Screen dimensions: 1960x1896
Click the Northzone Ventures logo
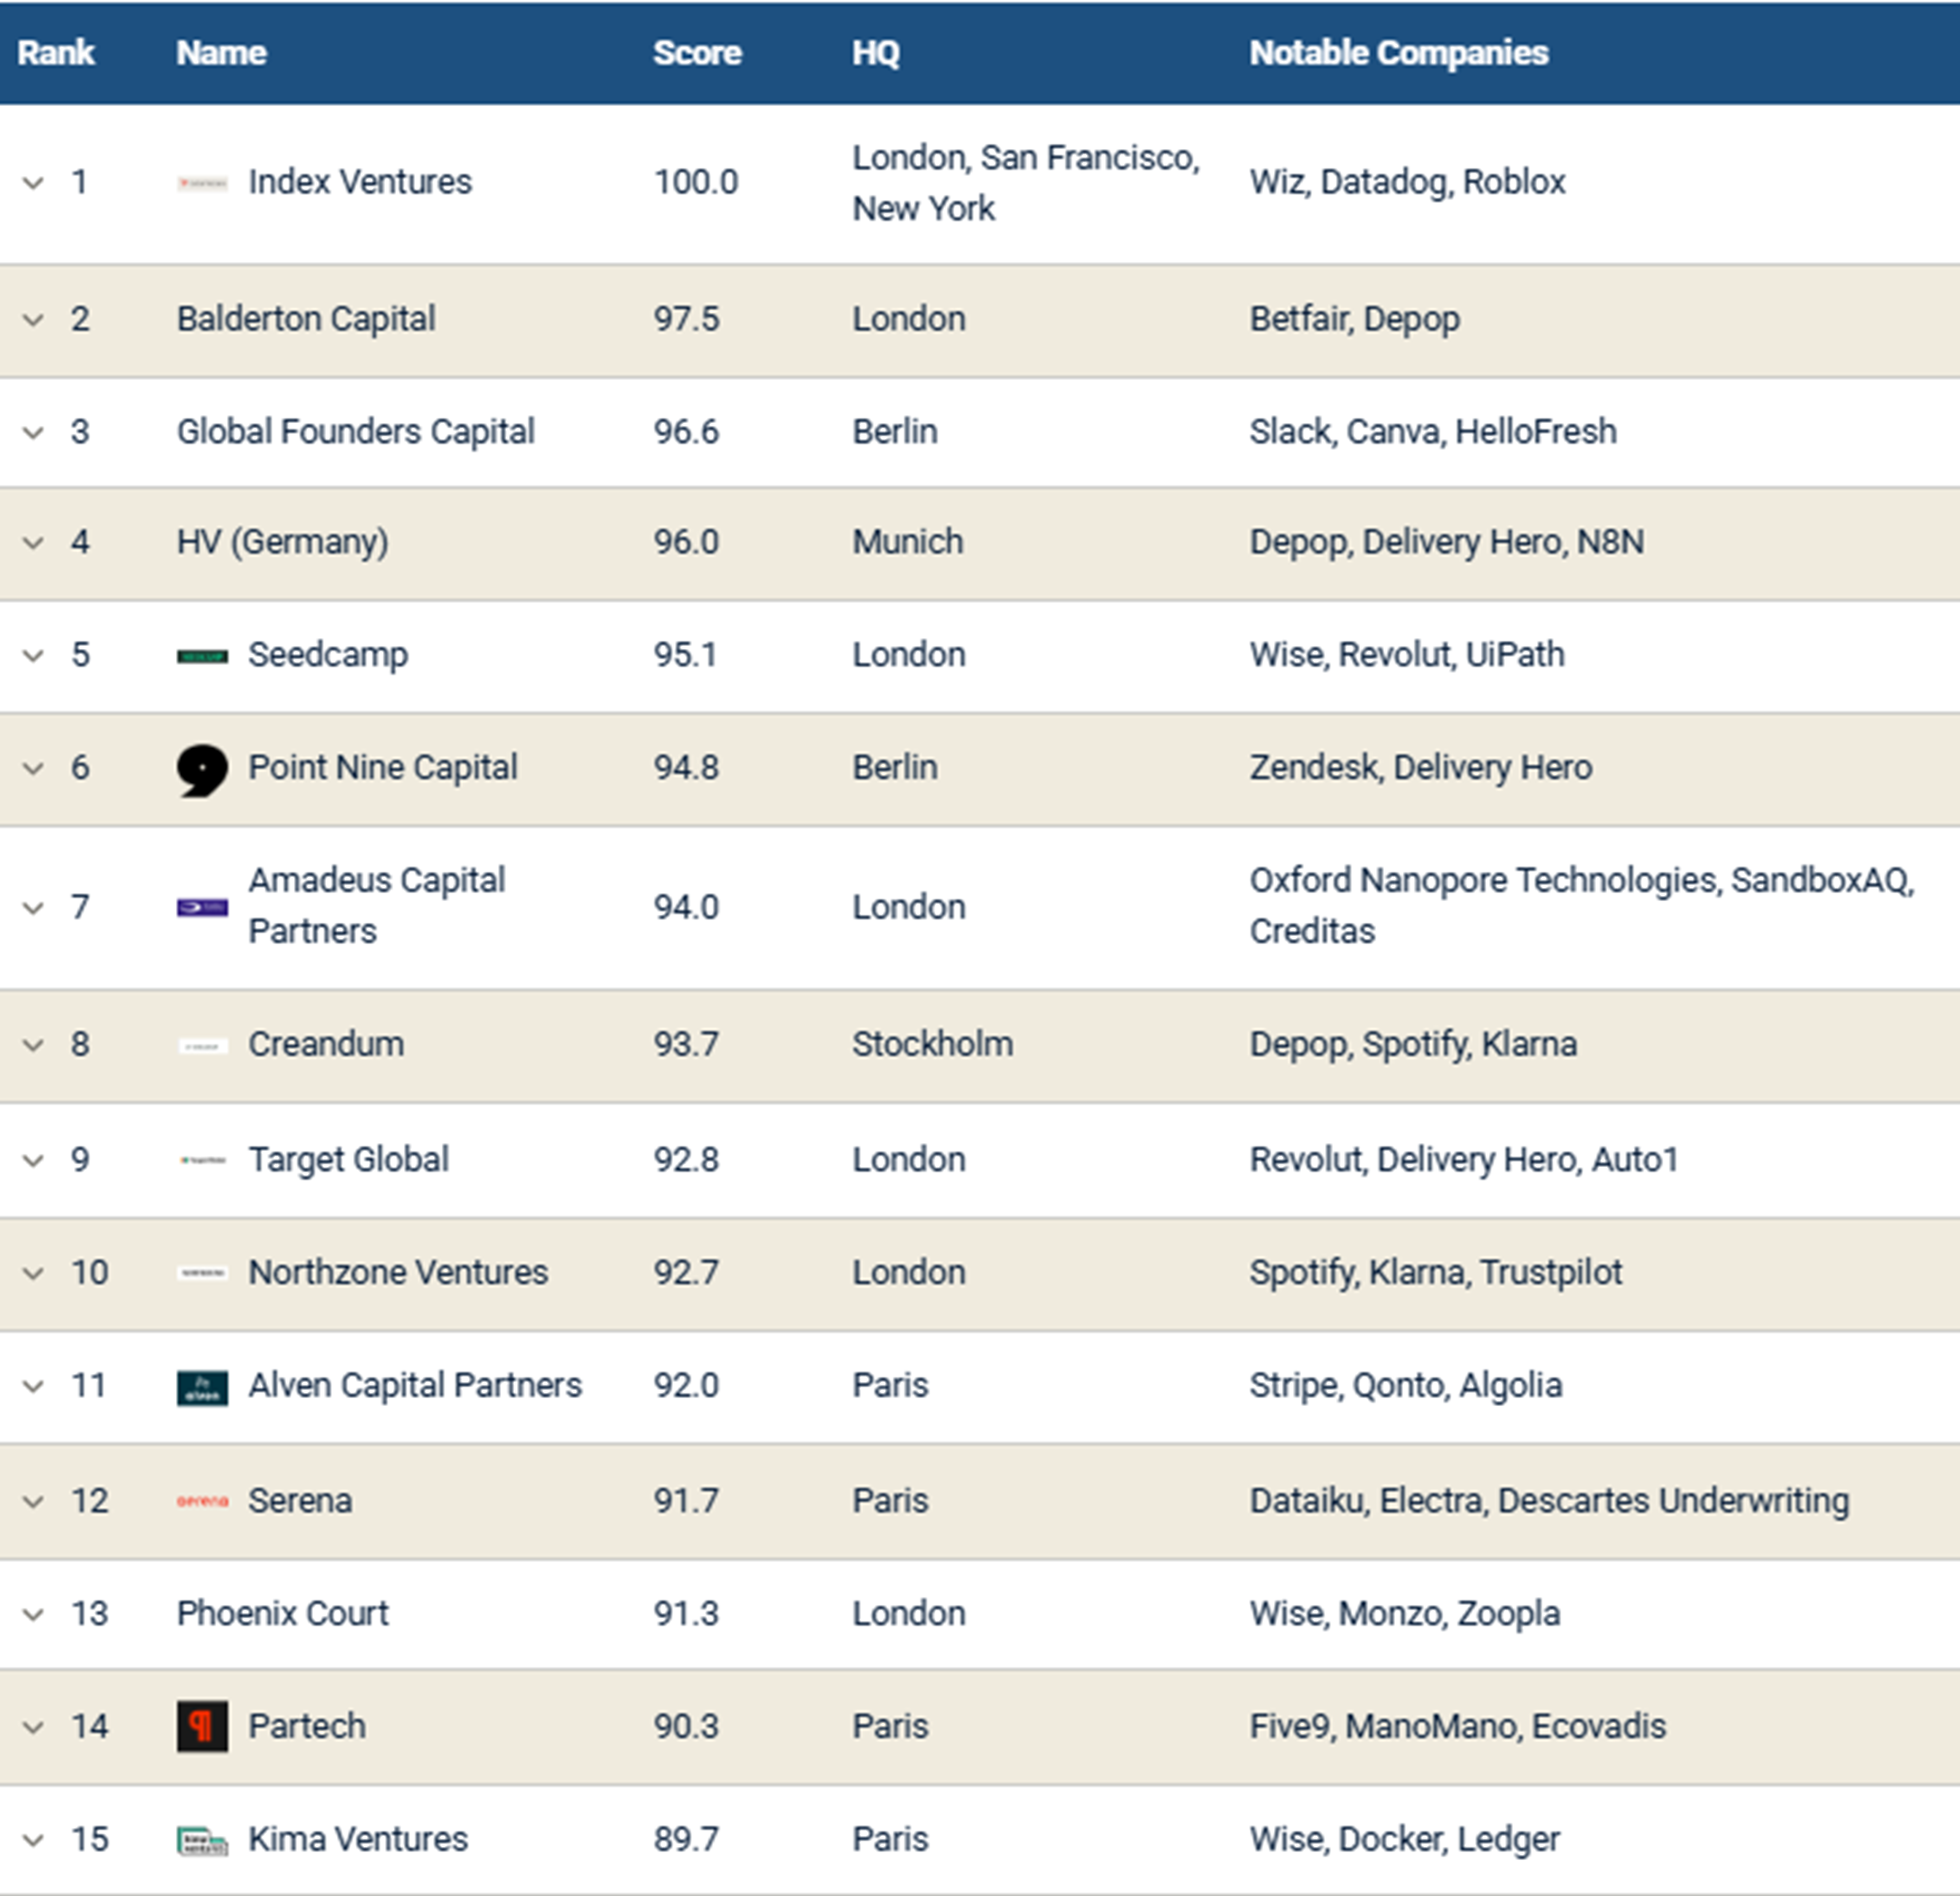pyautogui.click(x=202, y=1274)
